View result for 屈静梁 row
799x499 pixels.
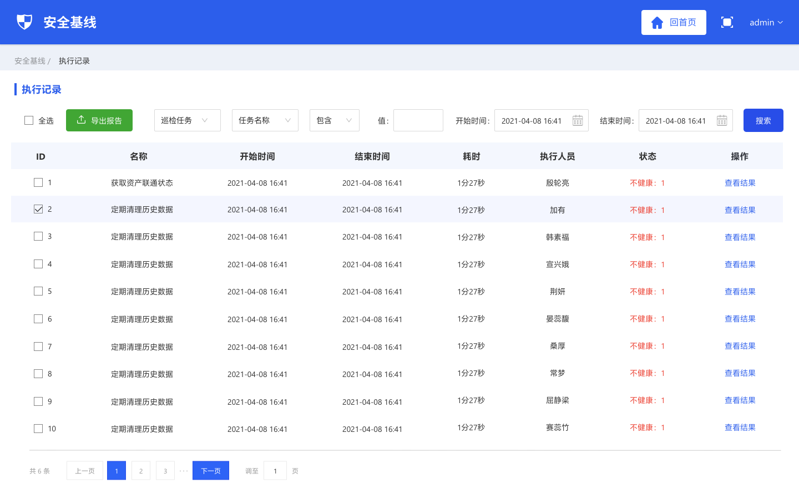coord(740,400)
